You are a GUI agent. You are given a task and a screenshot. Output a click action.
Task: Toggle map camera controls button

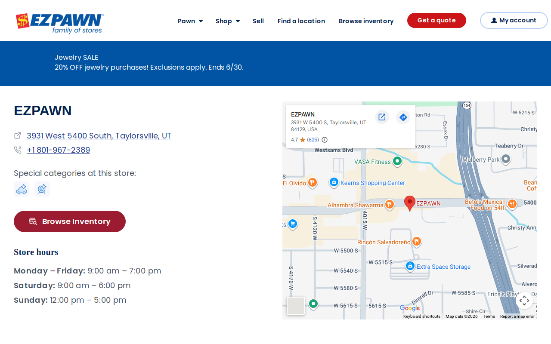click(x=524, y=300)
